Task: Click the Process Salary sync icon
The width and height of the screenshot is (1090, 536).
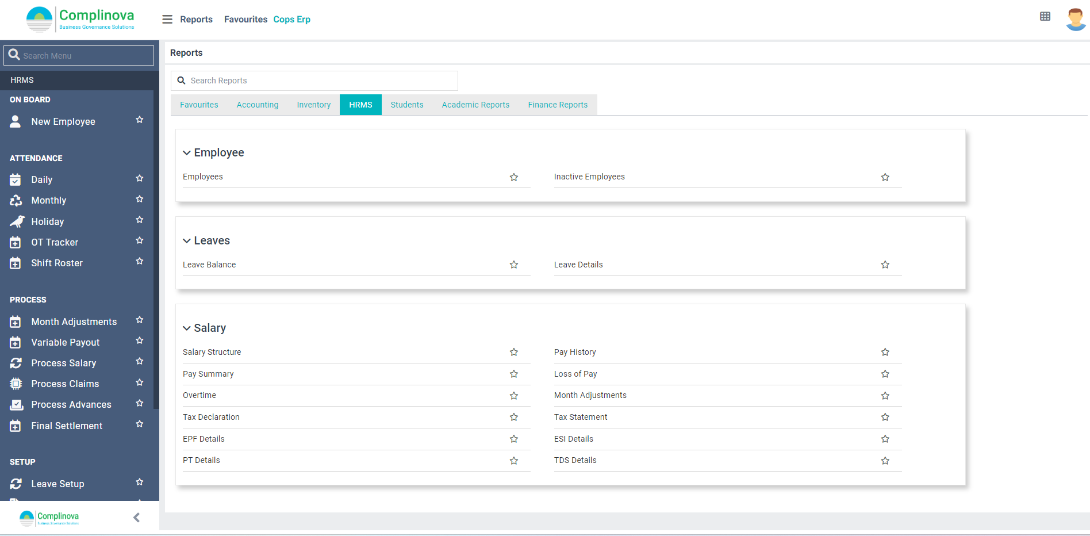Action: 16,363
